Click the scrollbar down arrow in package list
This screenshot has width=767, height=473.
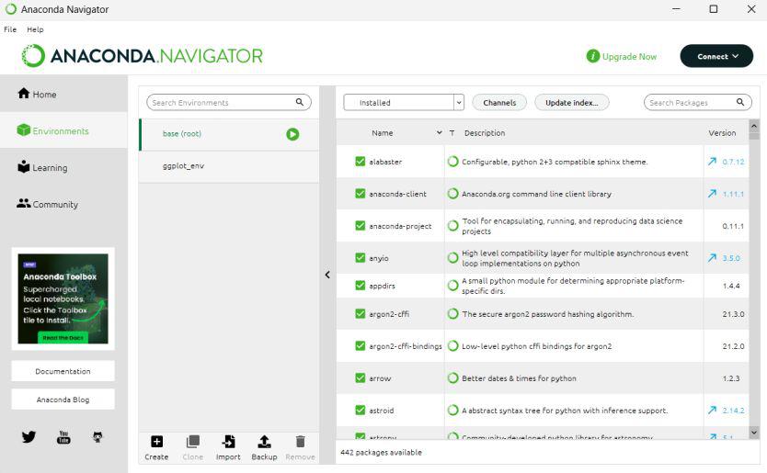pos(754,432)
